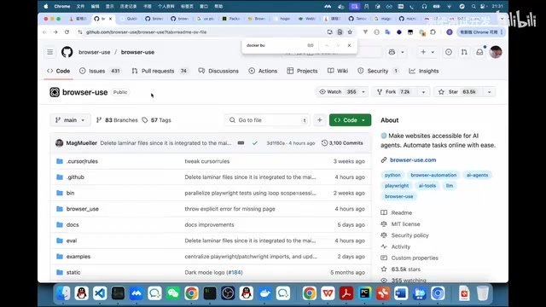Screen dimensions: 546x307
Task: Open the green Code dropdown button
Action: (x=350, y=120)
